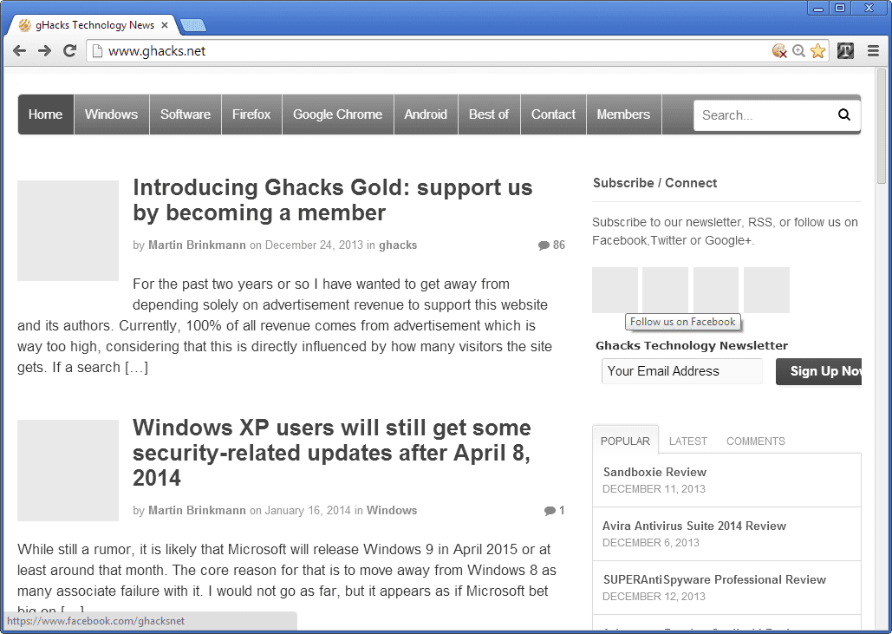Open the Chrome hamburger menu
Viewport: 892px width, 634px height.
click(x=873, y=51)
